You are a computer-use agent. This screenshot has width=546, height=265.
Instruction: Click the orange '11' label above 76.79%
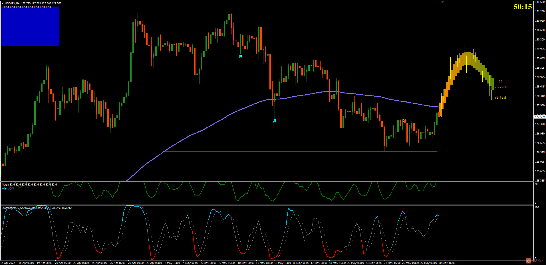tap(501, 81)
